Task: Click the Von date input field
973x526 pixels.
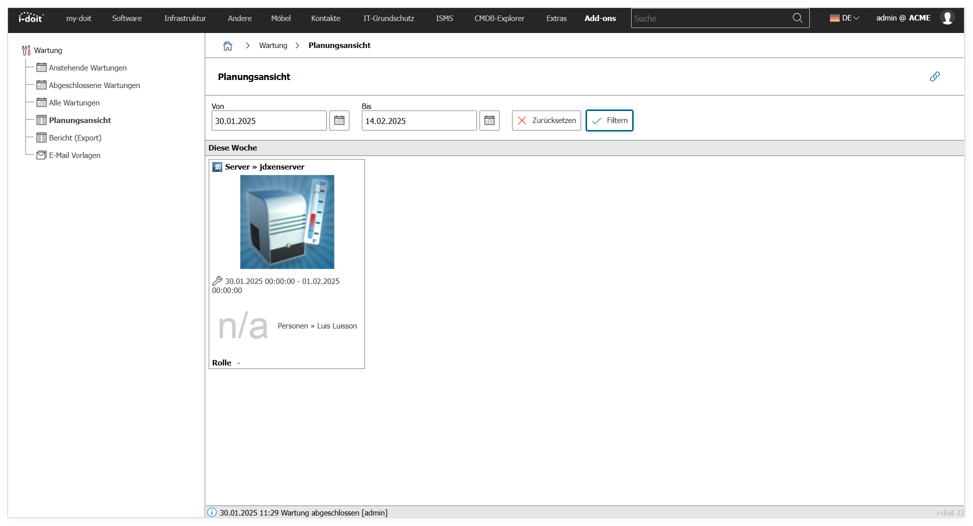Action: click(269, 121)
